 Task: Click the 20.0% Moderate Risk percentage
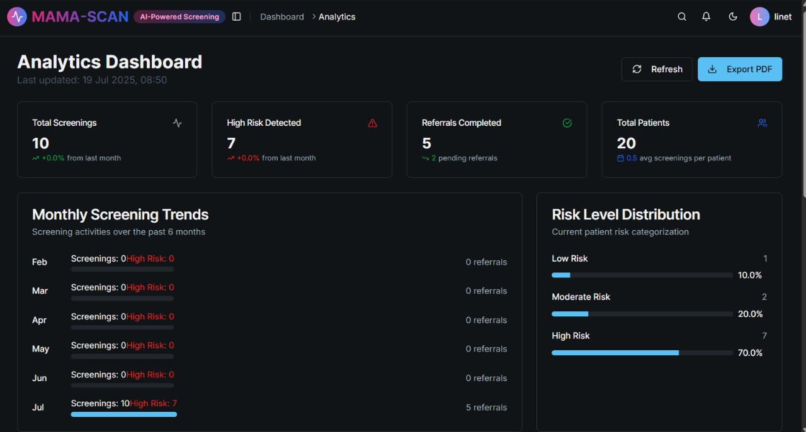[750, 314]
